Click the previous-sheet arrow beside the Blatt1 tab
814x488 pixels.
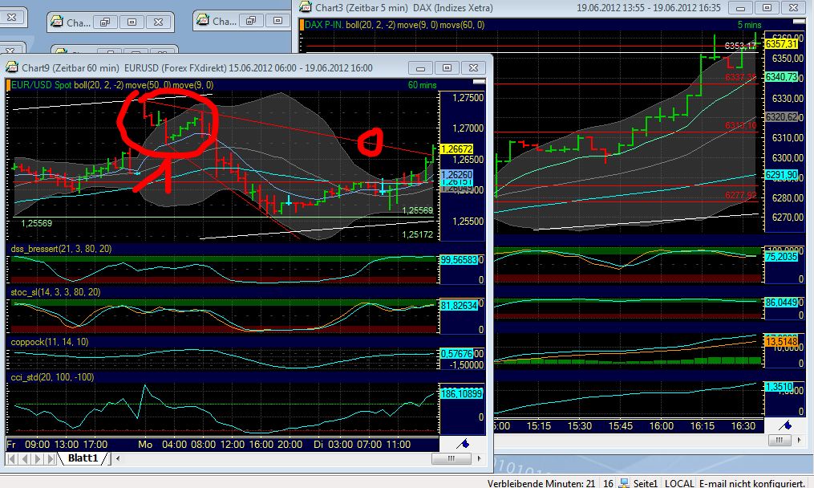(x=25, y=458)
